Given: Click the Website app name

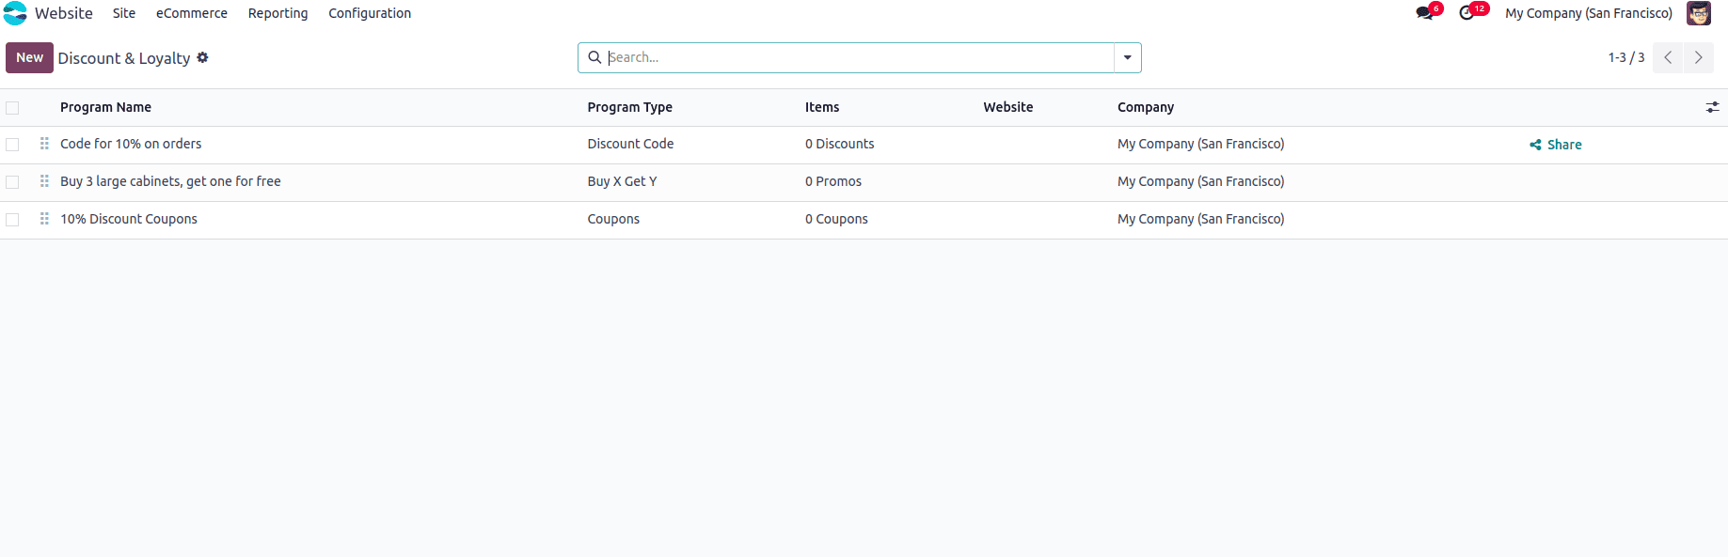Looking at the screenshot, I should point(64,13).
